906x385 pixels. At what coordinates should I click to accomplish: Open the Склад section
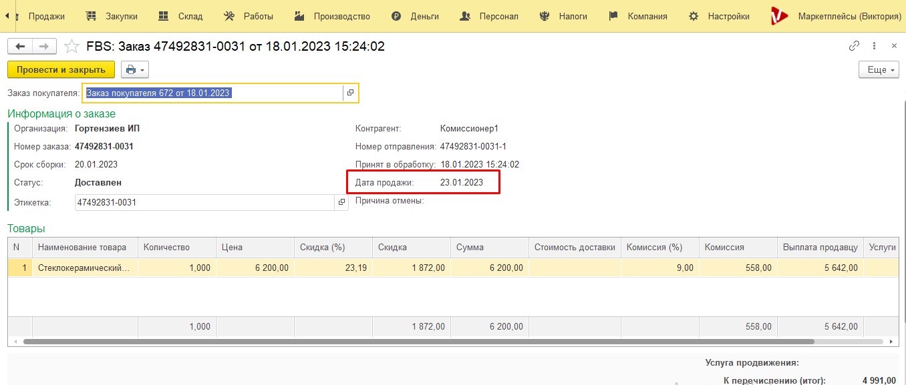[x=180, y=16]
